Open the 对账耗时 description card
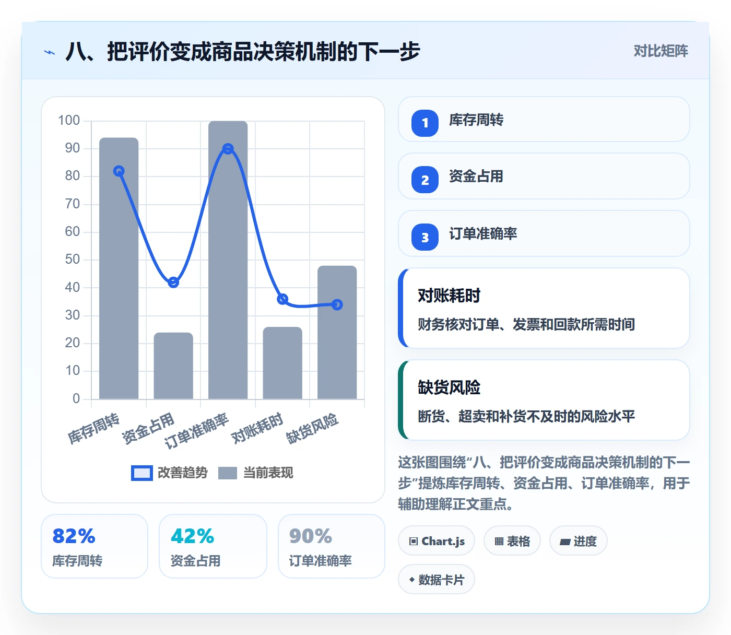The height and width of the screenshot is (635, 731). pos(544,308)
